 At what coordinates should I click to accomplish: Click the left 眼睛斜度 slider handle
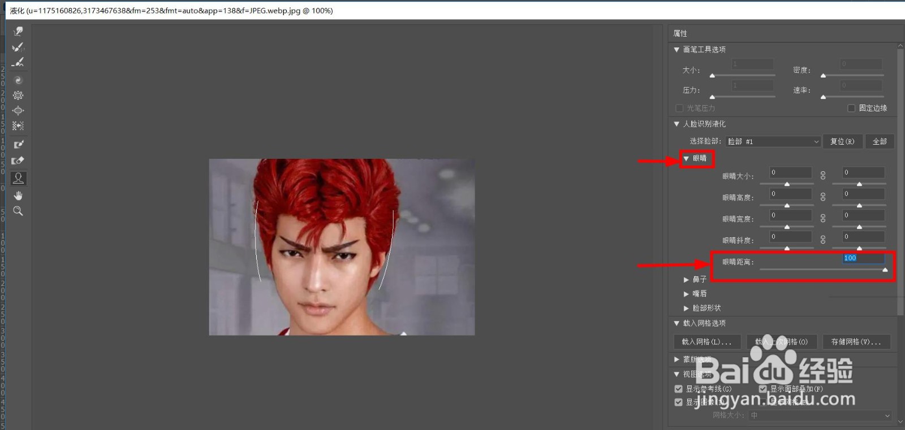pyautogui.click(x=787, y=249)
